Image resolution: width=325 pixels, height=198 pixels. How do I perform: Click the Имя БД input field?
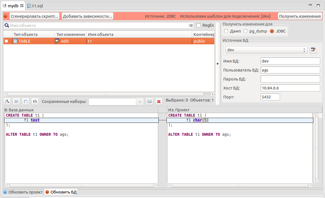[290, 61]
